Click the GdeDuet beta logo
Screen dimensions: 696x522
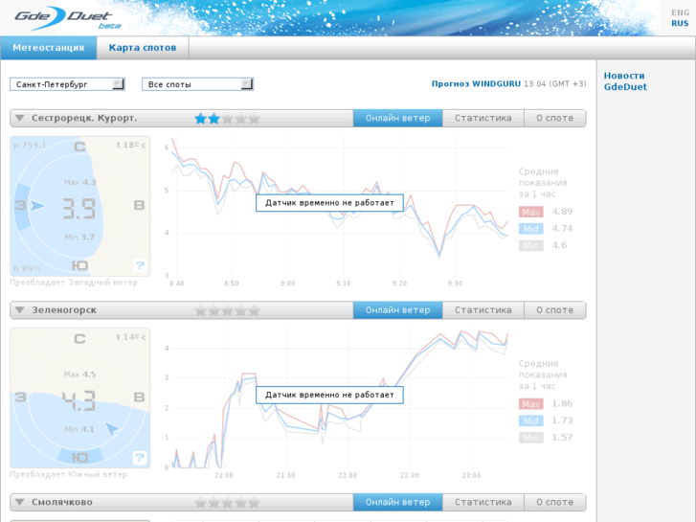click(x=67, y=18)
